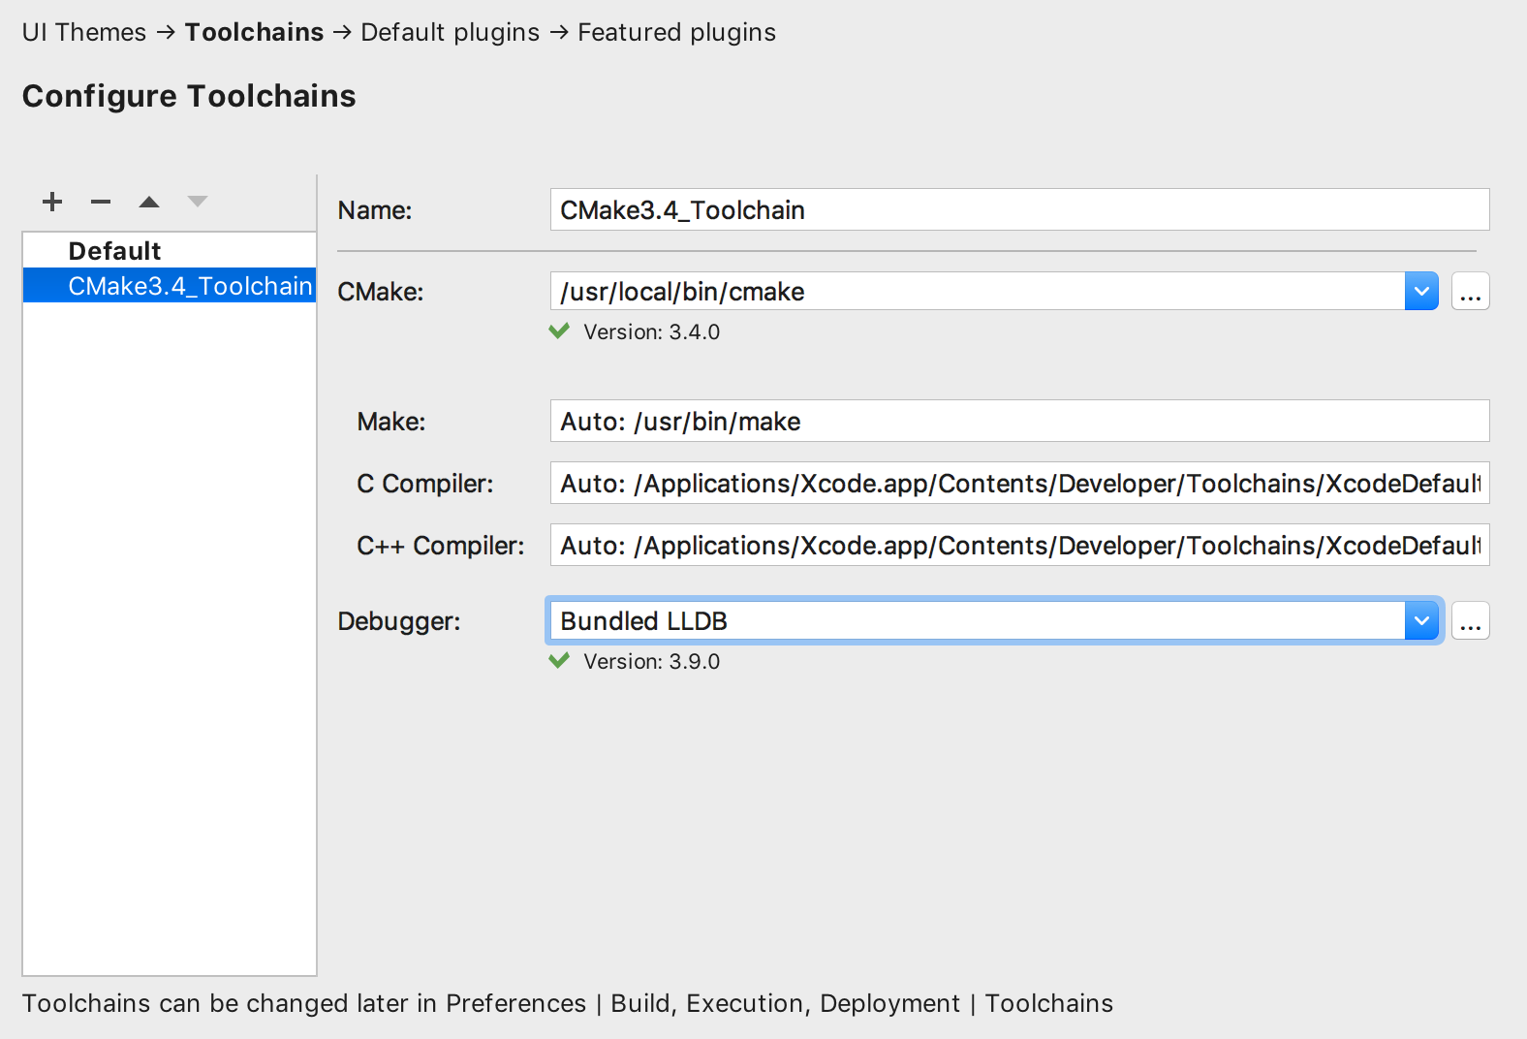Open the CMake path dropdown arrow
The image size is (1527, 1039).
(x=1421, y=292)
